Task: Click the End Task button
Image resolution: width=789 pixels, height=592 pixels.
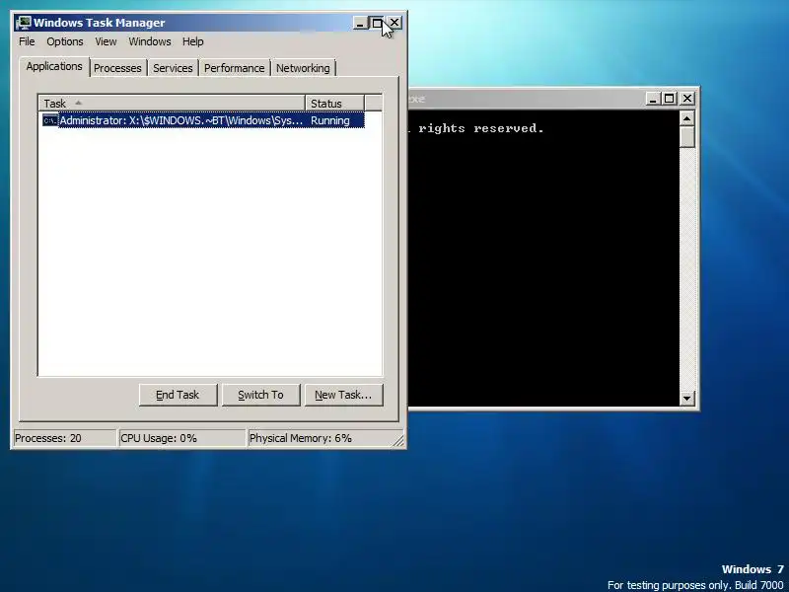Action: pyautogui.click(x=178, y=396)
